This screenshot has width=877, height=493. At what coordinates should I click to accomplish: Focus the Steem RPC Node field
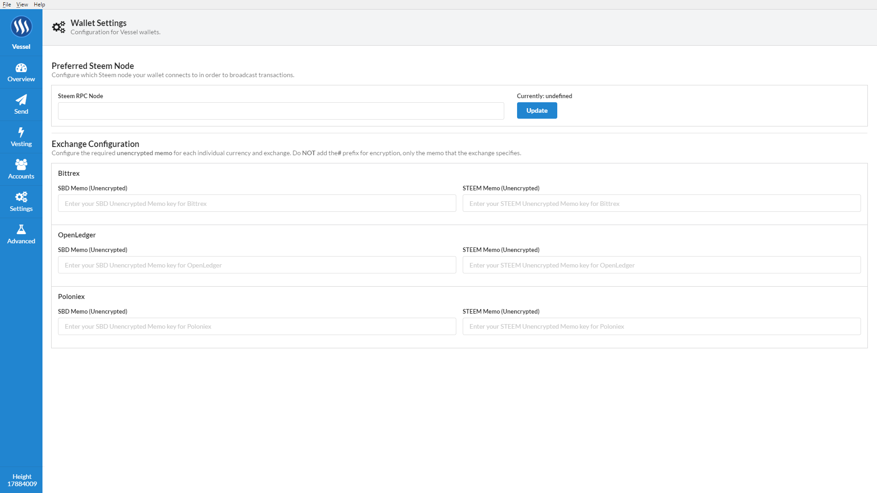281,111
